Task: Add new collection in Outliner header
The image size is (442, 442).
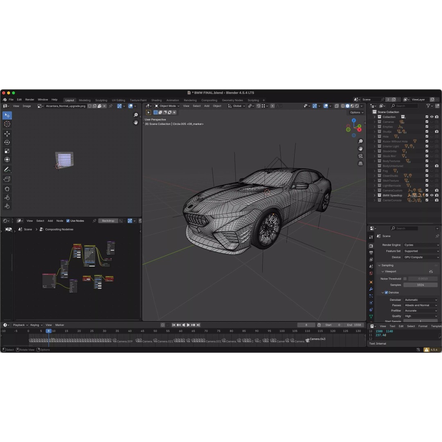Action: pyautogui.click(x=437, y=106)
